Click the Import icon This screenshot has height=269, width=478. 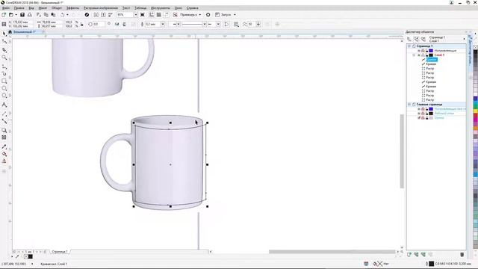96,15
